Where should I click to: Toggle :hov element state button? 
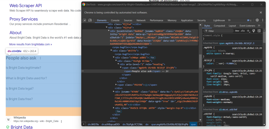pyautogui.click(x=237, y=31)
